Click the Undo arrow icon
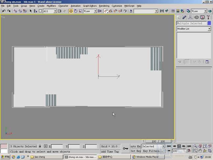Screen dimensions: 213x160 coord(4,11)
